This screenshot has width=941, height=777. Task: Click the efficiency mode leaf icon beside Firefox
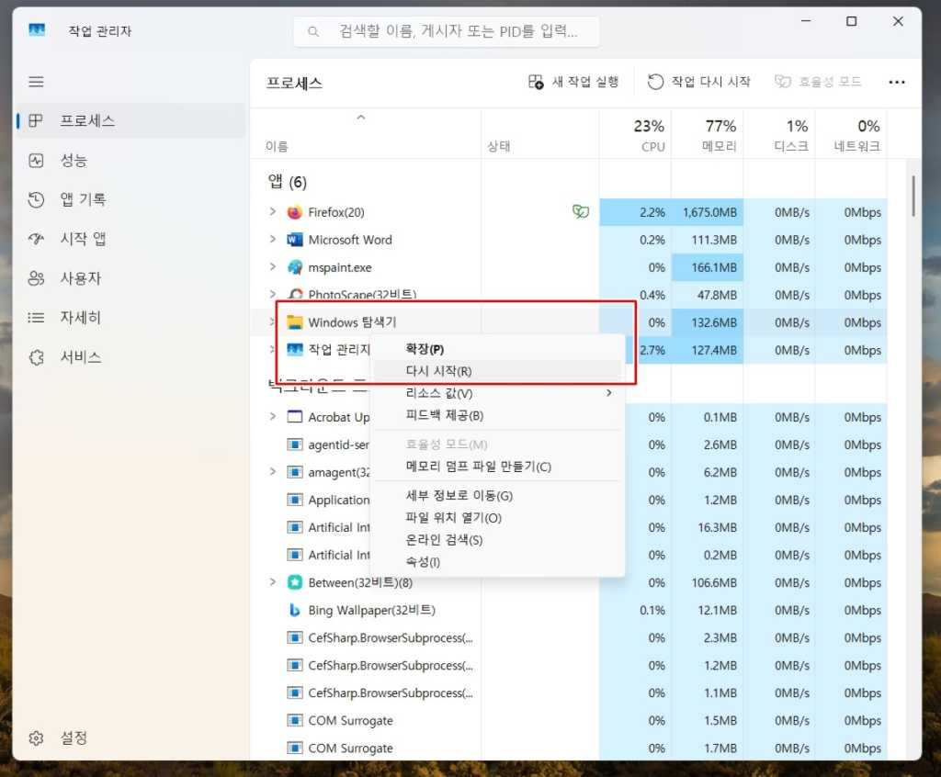click(x=580, y=211)
